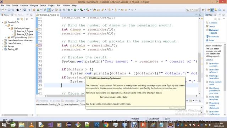Click the Debug bug icon
This screenshot has width=227, height=128.
(x=69, y=10)
